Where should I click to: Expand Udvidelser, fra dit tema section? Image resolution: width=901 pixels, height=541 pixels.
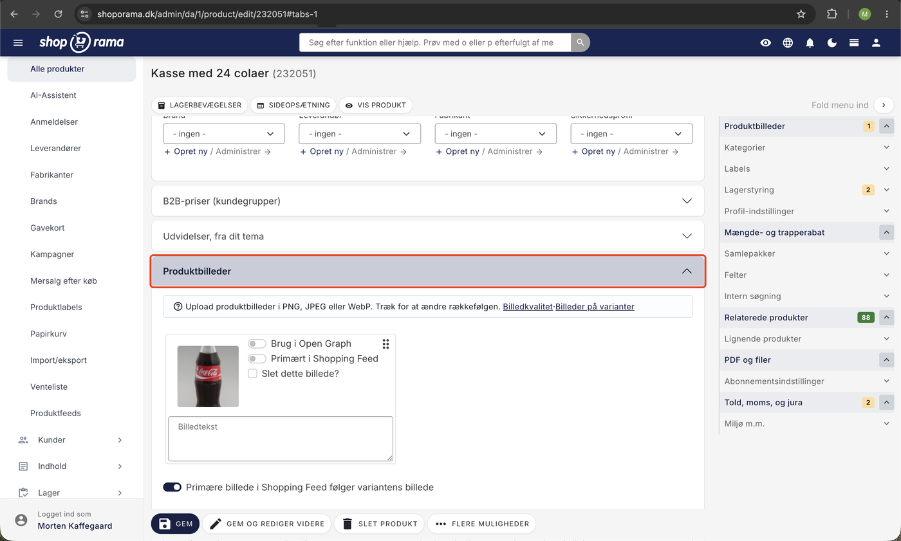427,236
